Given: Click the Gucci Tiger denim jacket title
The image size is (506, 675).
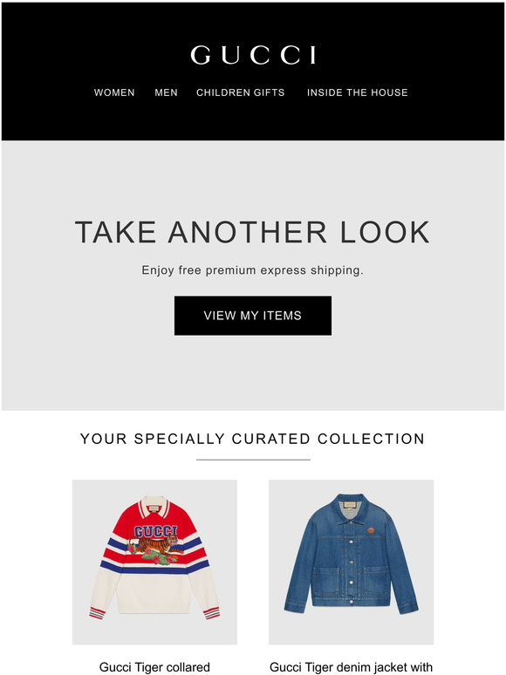Looking at the screenshot, I should coord(351,667).
